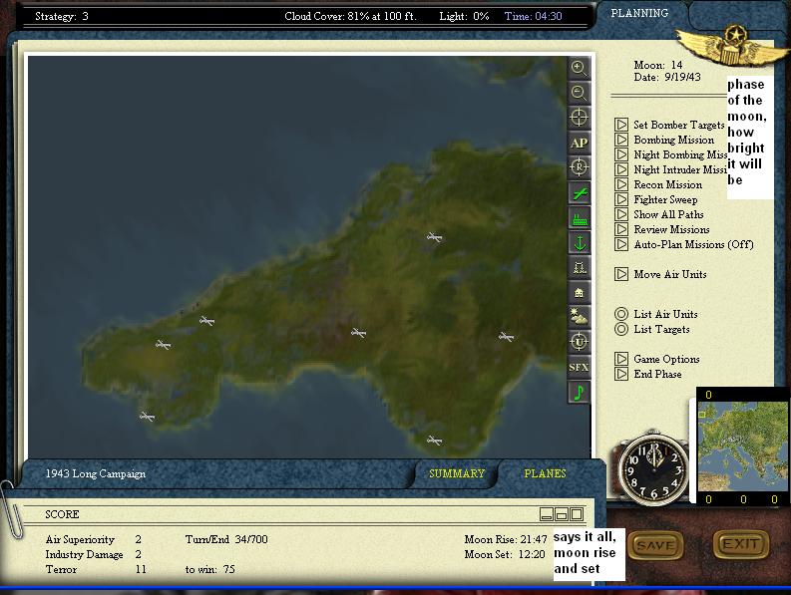This screenshot has width=791, height=595.
Task: Click the weather sun-cloud icon
Action: coord(579,317)
